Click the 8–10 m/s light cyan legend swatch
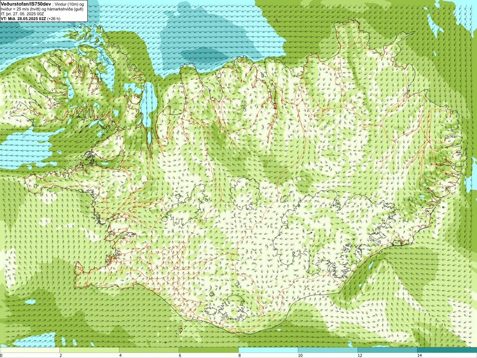 (x=268, y=350)
